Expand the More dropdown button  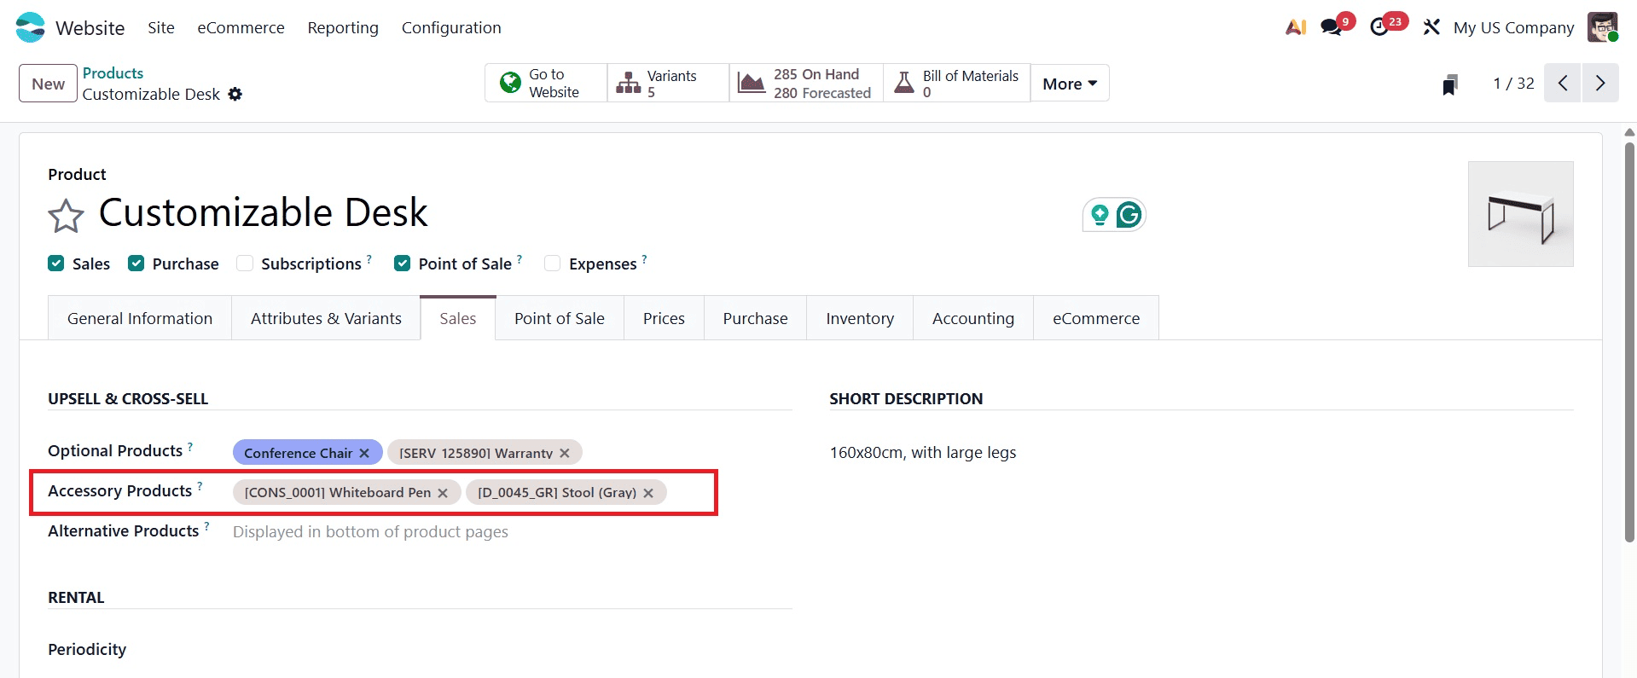(x=1070, y=83)
